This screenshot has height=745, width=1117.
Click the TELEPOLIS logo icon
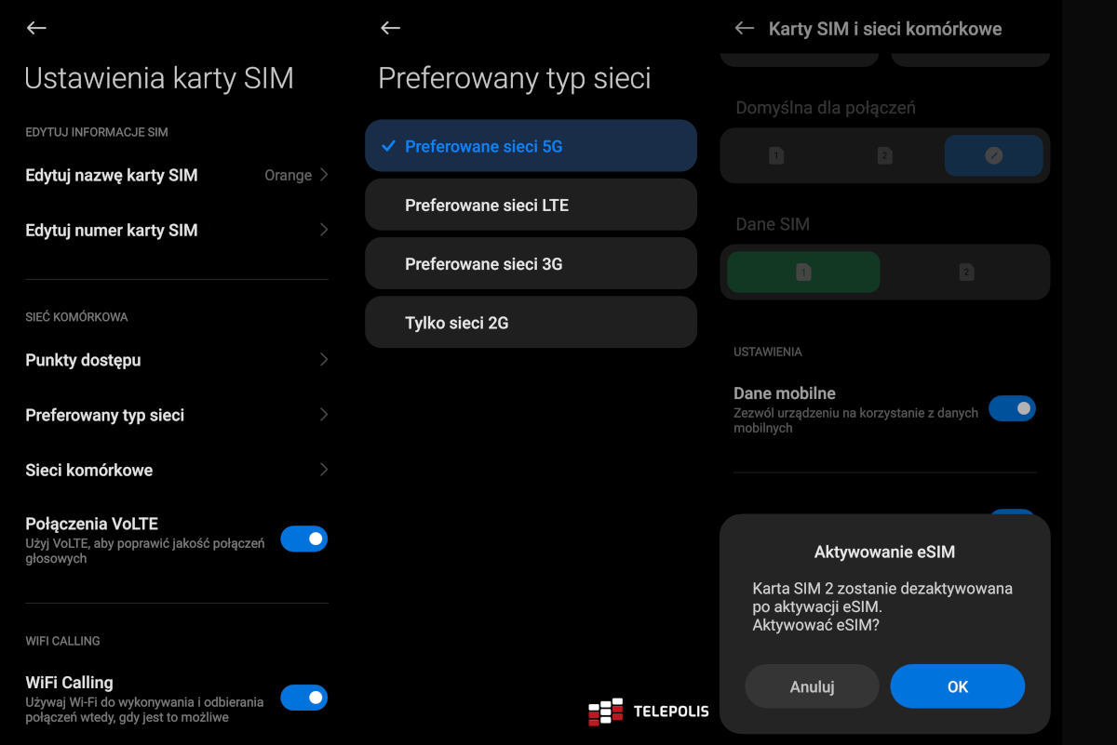[x=607, y=712]
